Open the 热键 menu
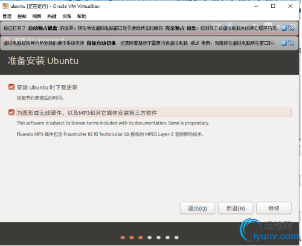The width and height of the screenshot is (302, 246). [x=52, y=16]
